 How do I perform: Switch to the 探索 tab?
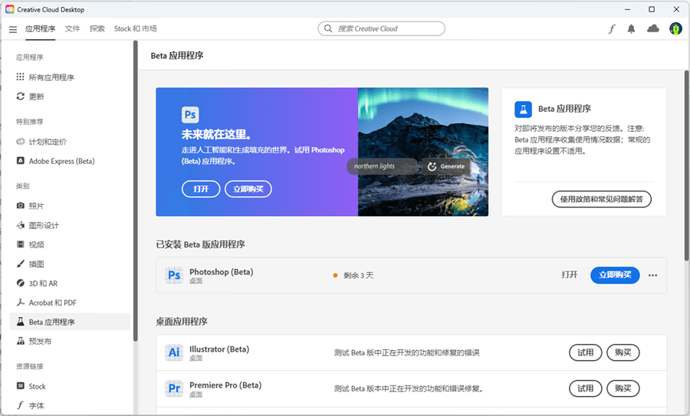click(x=97, y=29)
